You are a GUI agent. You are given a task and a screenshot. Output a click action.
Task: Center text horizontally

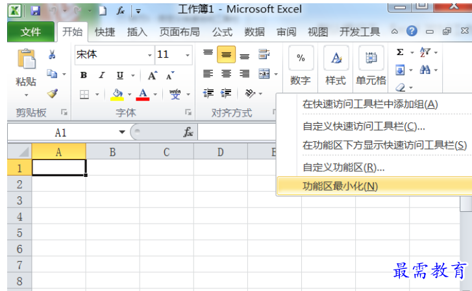tap(226, 73)
